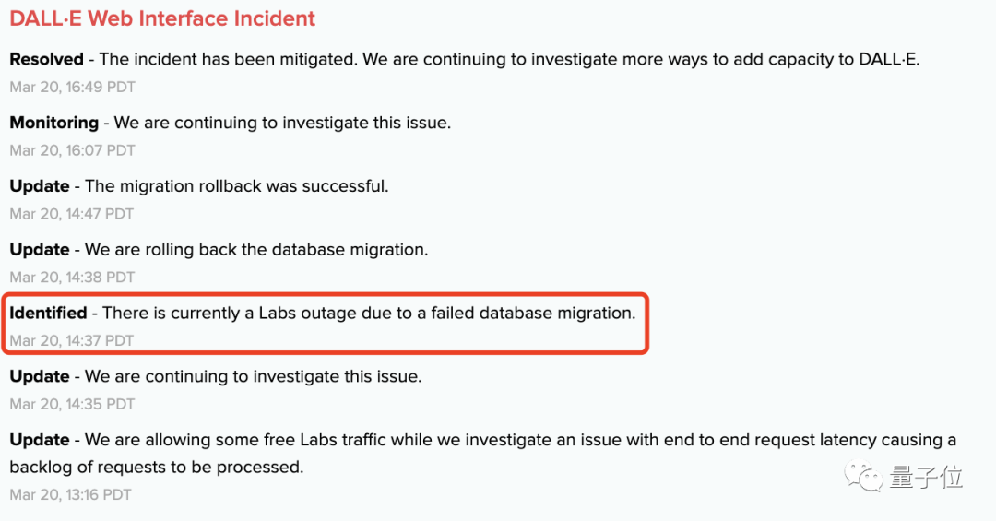Select the "rolling back the database migration" update text
The height and width of the screenshot is (521, 996).
(x=256, y=250)
